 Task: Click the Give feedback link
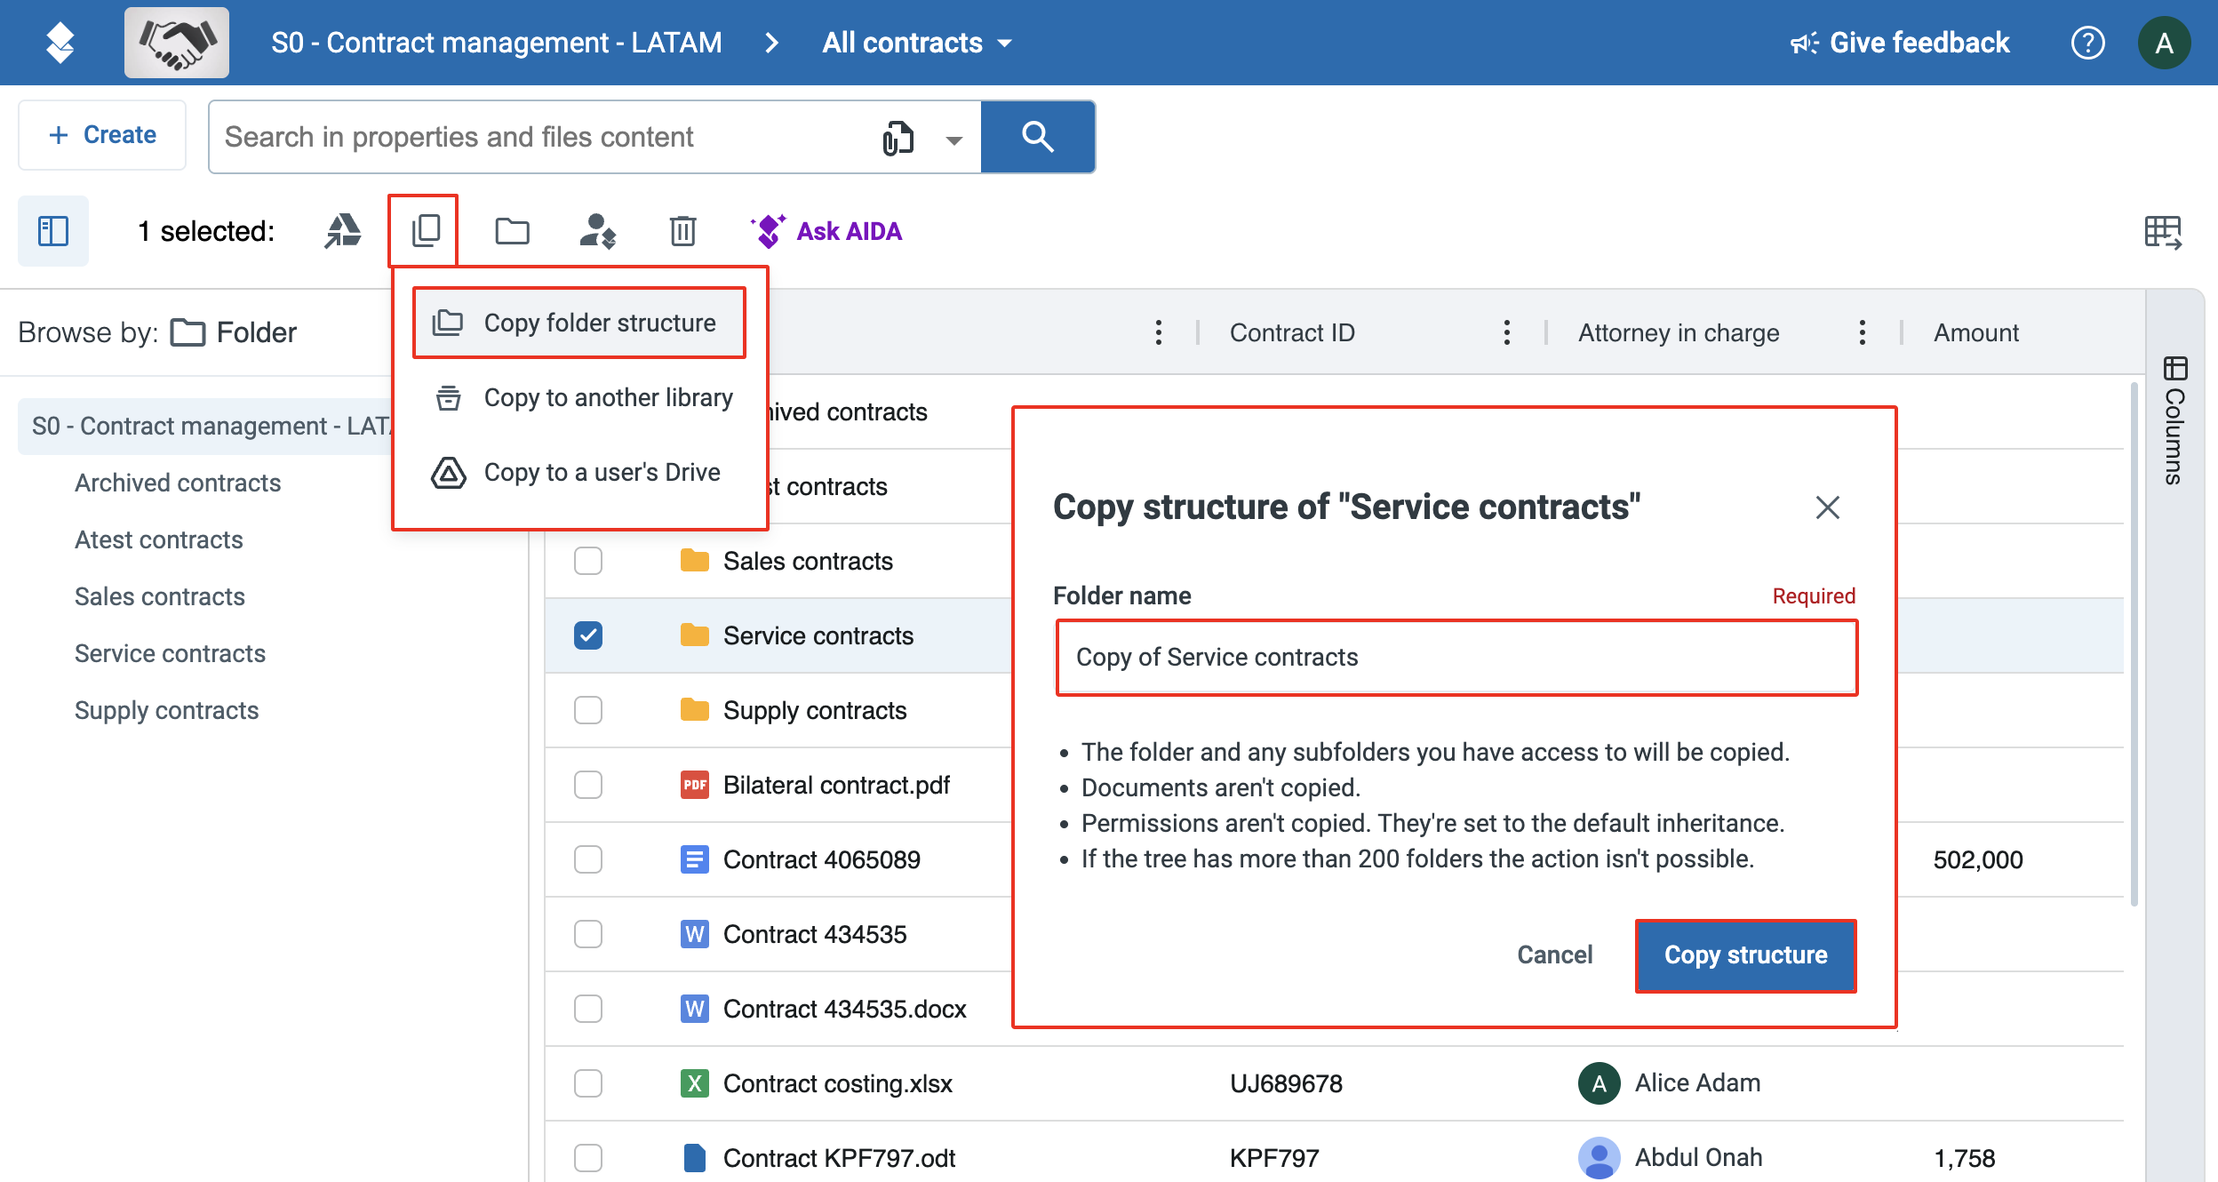[x=1900, y=43]
